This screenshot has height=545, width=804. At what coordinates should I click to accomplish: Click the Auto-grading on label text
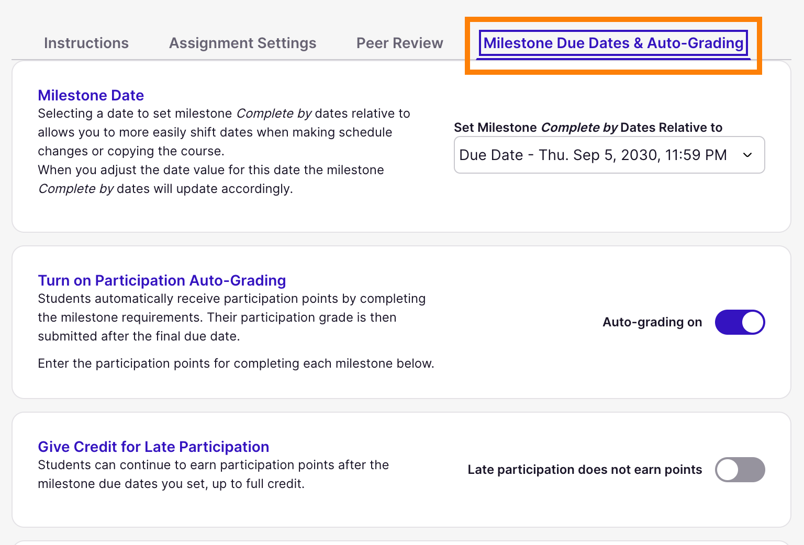point(652,322)
